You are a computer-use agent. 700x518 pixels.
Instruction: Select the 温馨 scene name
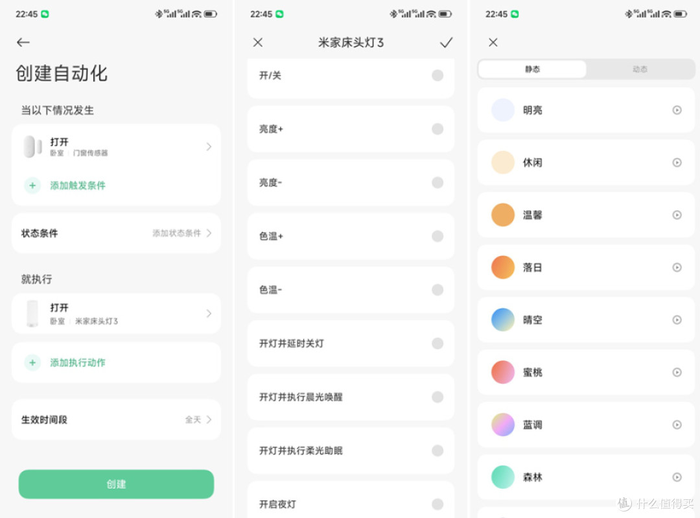pyautogui.click(x=533, y=215)
